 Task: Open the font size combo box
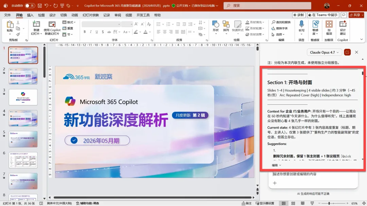pos(127,24)
